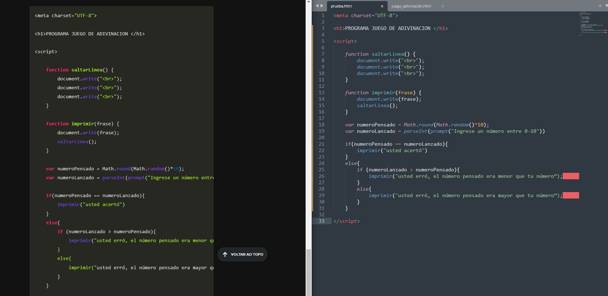Screen dimensions: 608x296
Task: Click 'era menor que tu número' line in editor
Action: point(465,176)
